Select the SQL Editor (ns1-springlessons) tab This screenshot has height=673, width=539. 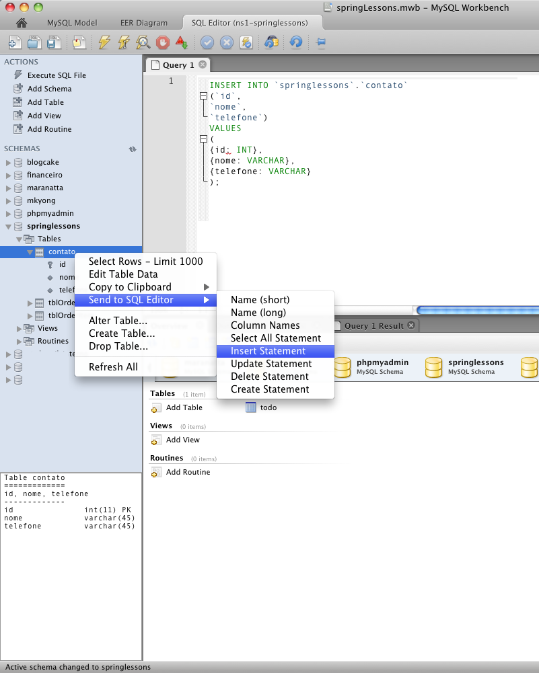(250, 23)
